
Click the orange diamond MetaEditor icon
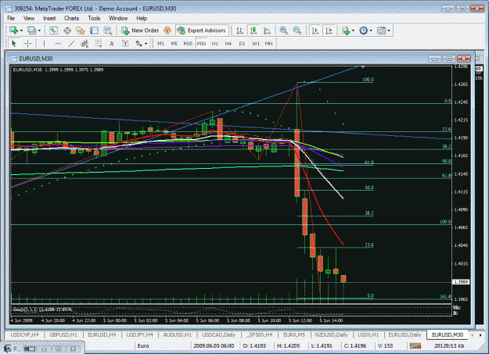coord(167,30)
